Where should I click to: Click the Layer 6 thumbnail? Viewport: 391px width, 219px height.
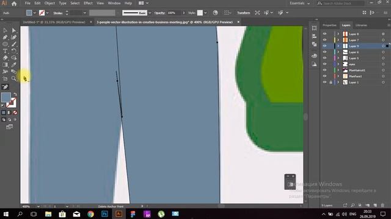pos(345,52)
